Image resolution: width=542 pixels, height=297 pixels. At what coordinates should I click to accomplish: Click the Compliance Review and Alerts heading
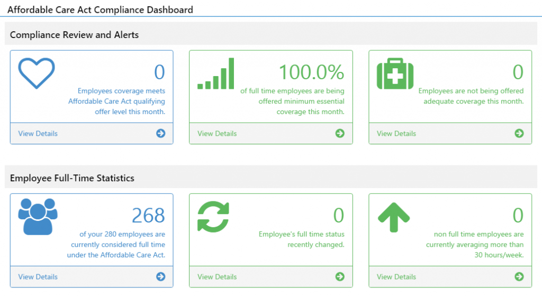[x=74, y=35]
